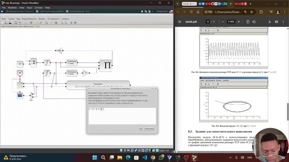Open Windows Start menu

point(95,157)
